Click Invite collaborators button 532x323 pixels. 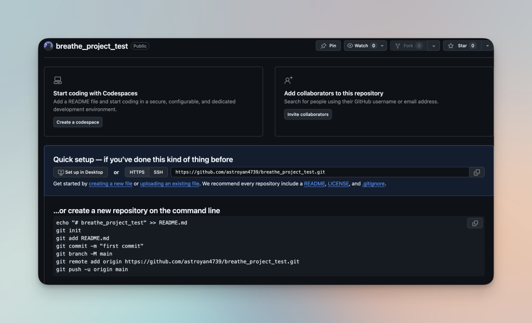(308, 114)
